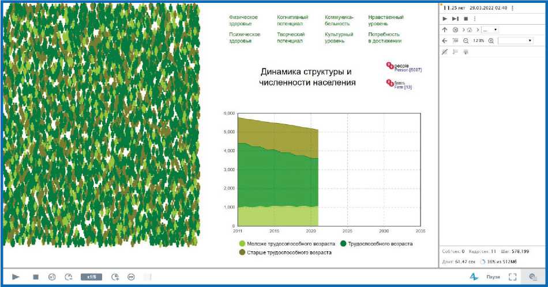Set real-time x1 speed in bottom bar
Screen dimensions: 548x287
(x=52, y=277)
